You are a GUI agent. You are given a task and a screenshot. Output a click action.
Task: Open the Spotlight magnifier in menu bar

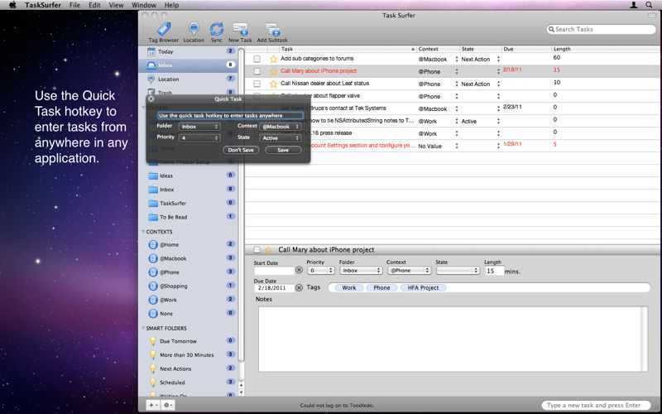click(649, 5)
